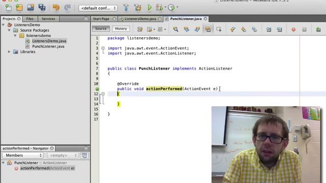Click the Last Edit editor icon
This screenshot has width=326, height=183.
point(140,29)
